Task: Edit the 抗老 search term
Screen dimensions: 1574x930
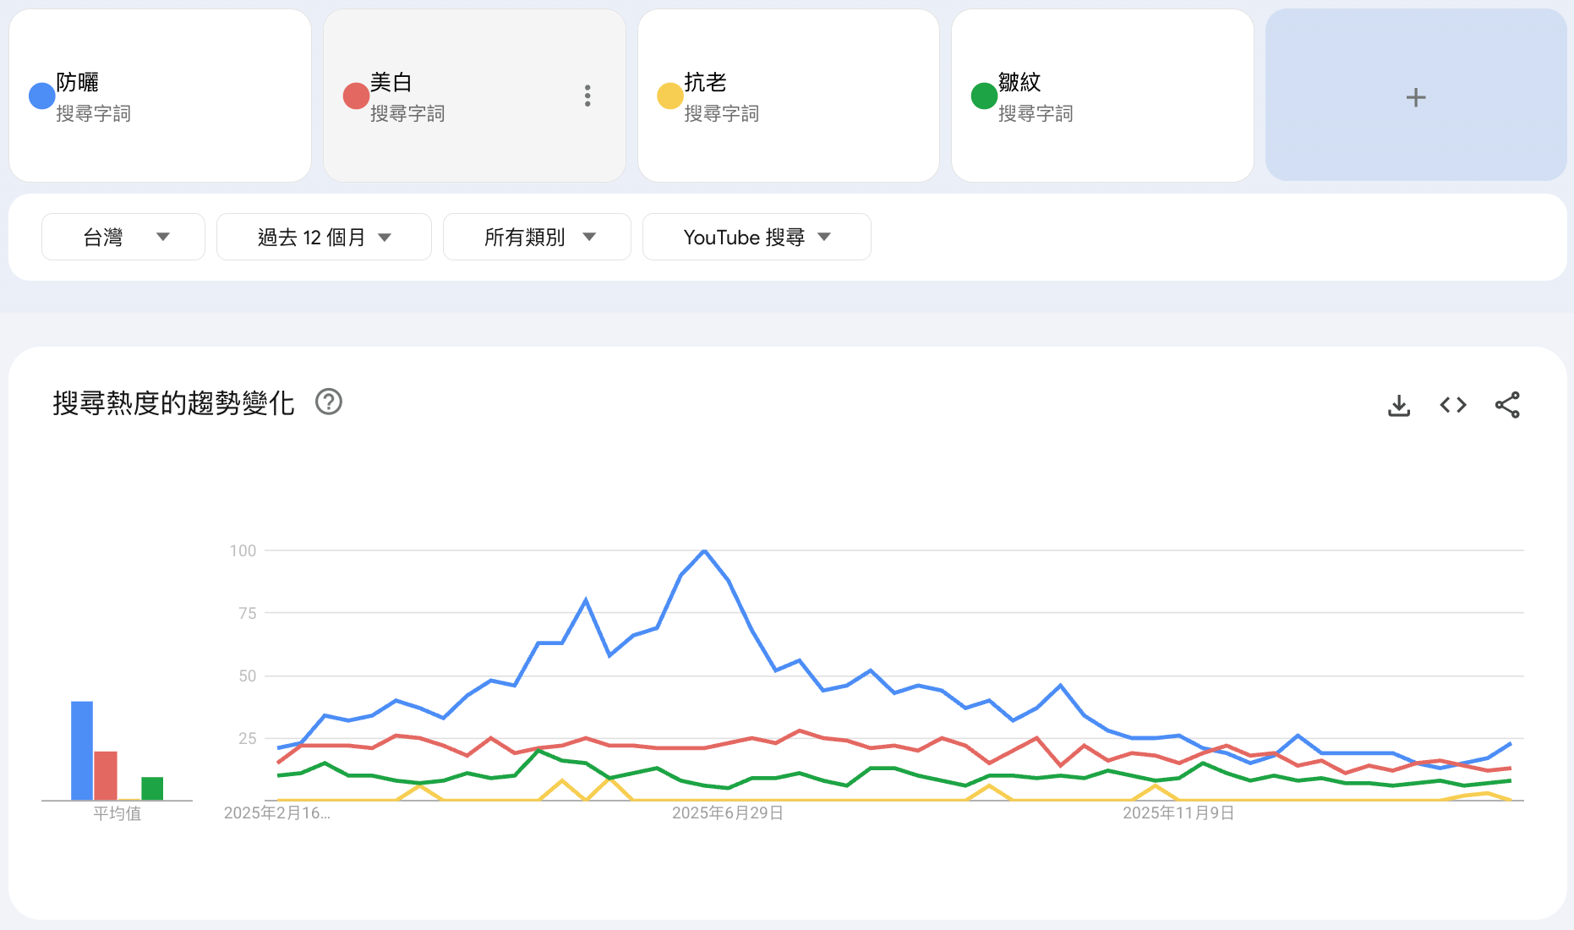Action: point(705,83)
